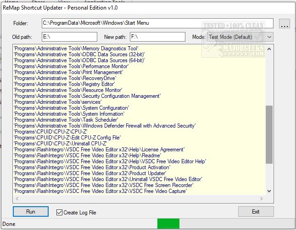Select the 'VSDC Free Video Capture' line
The image size is (296, 230).
click(x=100, y=191)
